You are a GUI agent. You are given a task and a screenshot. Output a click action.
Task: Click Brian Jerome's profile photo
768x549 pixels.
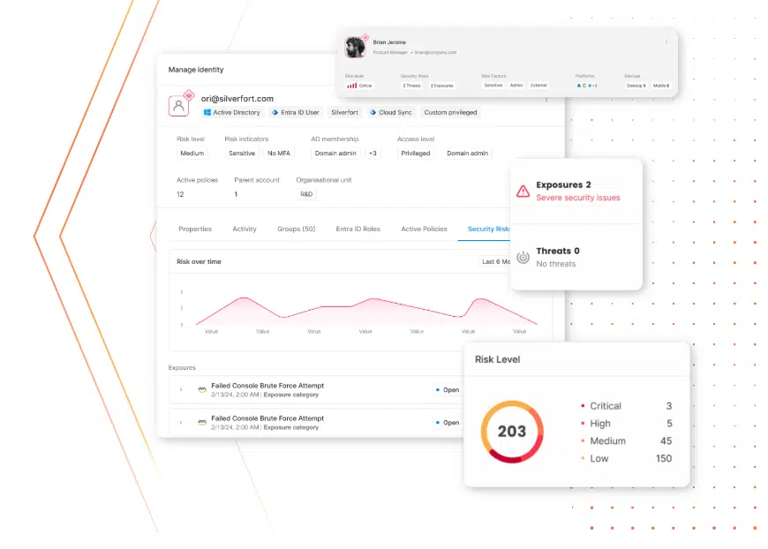[355, 47]
